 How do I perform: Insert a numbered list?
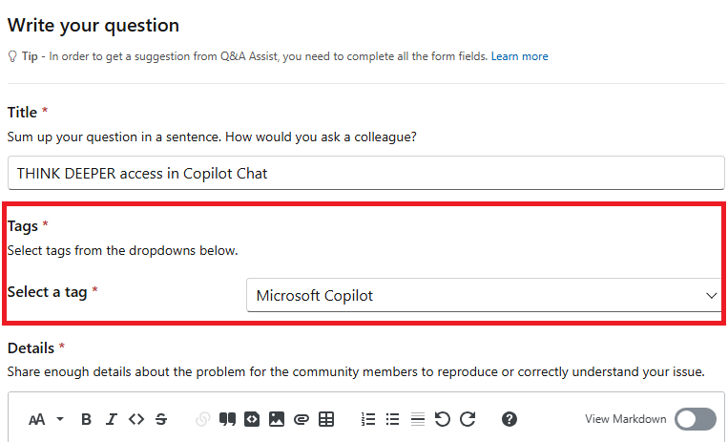(x=368, y=419)
